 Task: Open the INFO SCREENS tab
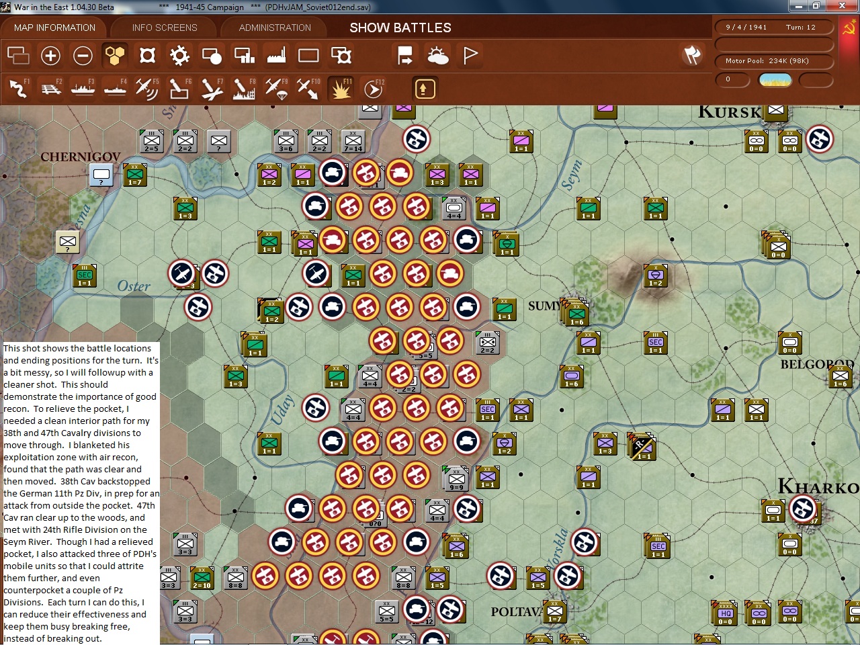[x=165, y=28]
